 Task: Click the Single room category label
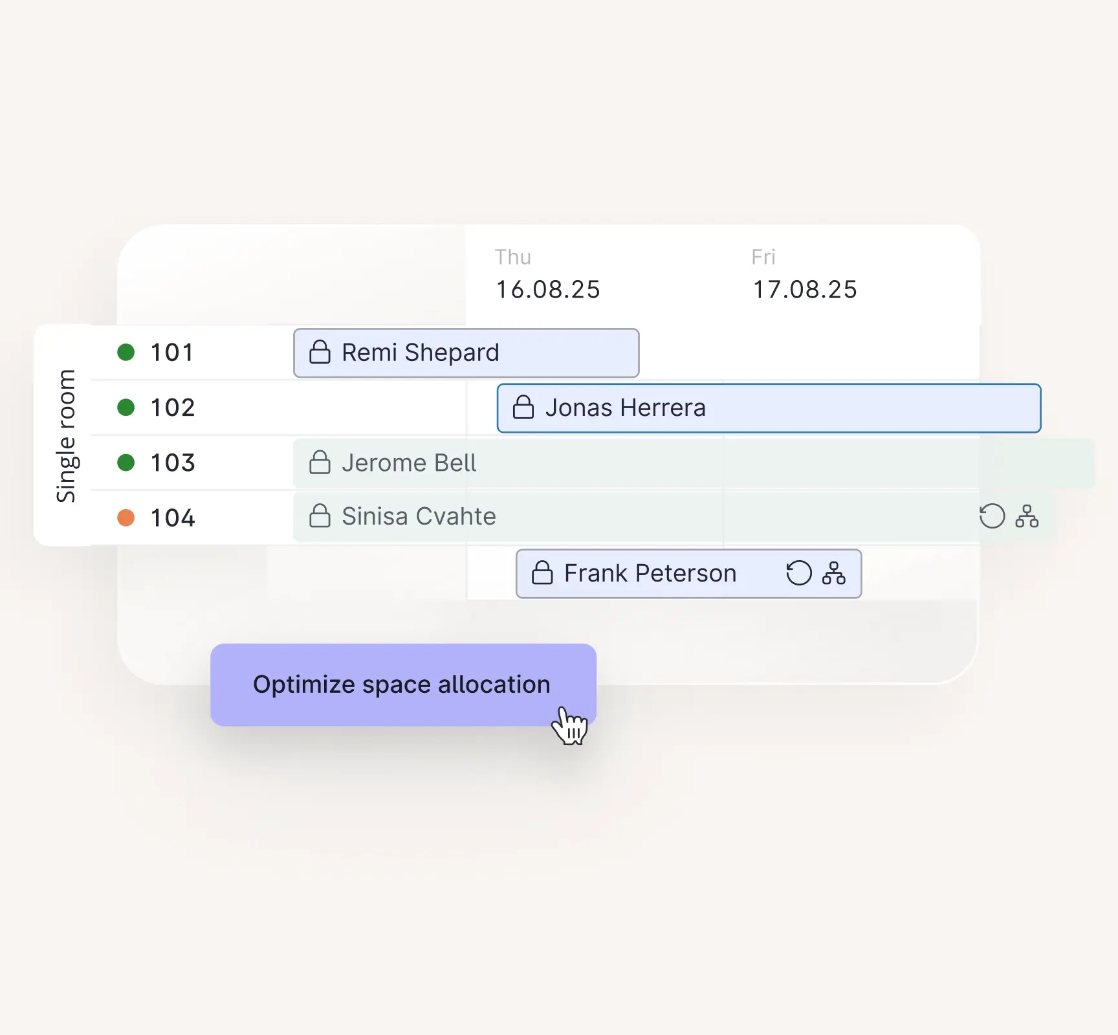coord(66,436)
